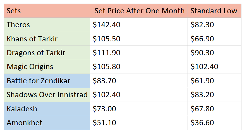Viewport: 242px width, 133px height.
Task: Click the Standard Low column header
Action: tap(214, 11)
